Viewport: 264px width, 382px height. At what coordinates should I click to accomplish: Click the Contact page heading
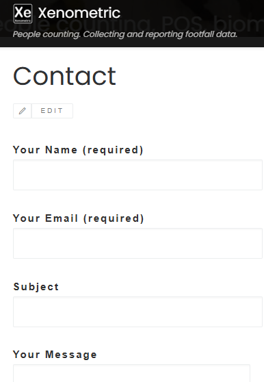pos(64,76)
